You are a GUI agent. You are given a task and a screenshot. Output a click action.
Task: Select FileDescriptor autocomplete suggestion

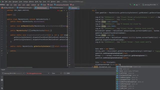click(138, 77)
